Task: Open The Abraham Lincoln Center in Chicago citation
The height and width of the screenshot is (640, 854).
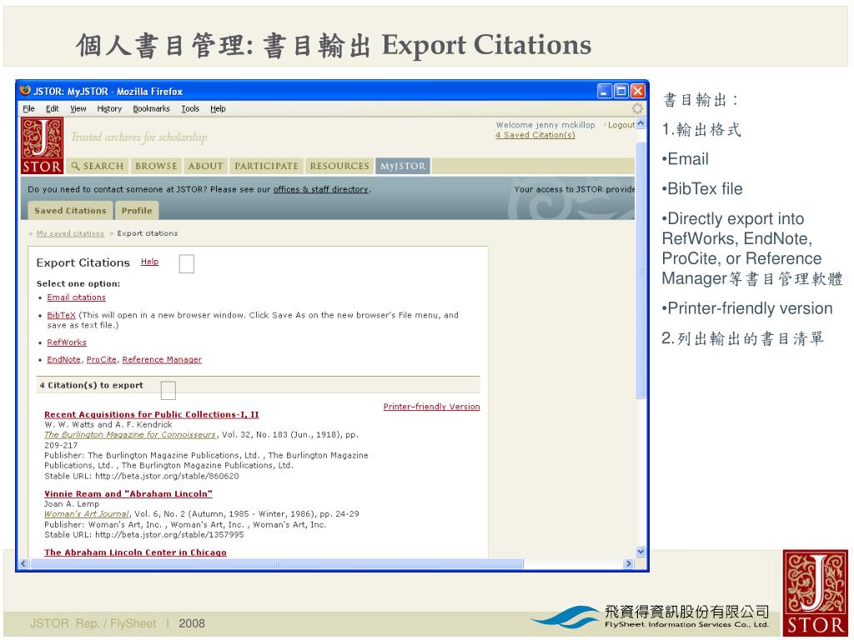Action: pyautogui.click(x=135, y=552)
